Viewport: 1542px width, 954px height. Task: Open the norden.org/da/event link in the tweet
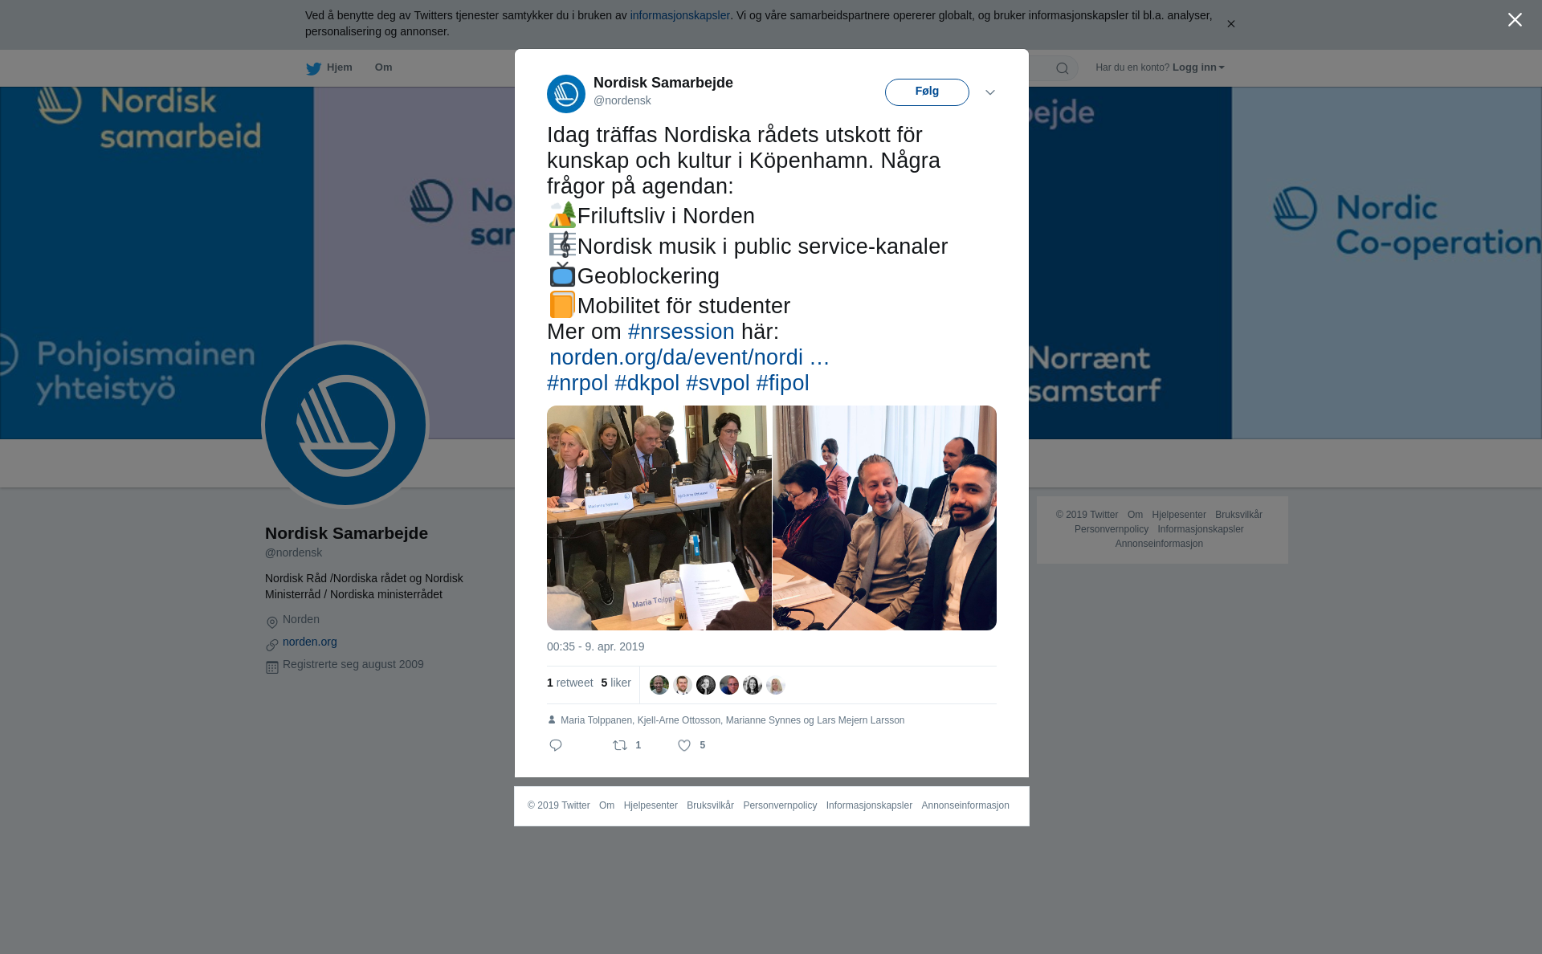coord(689,357)
